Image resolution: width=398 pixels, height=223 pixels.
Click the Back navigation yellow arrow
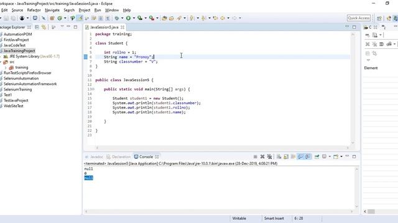pos(223,18)
